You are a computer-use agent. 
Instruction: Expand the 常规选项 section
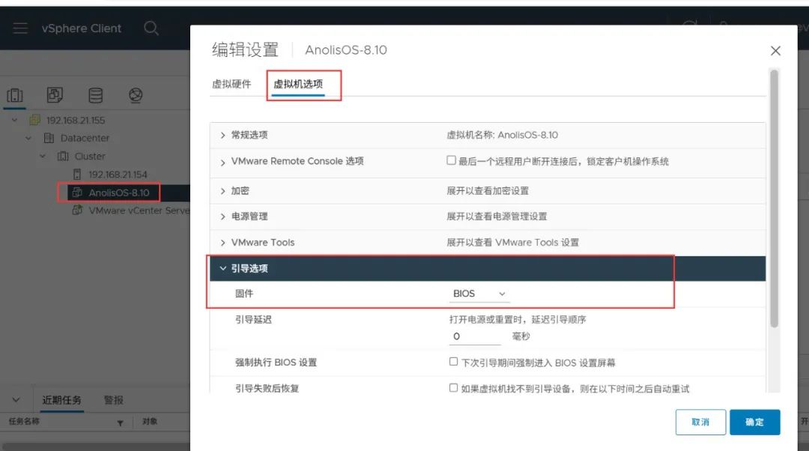coord(222,135)
